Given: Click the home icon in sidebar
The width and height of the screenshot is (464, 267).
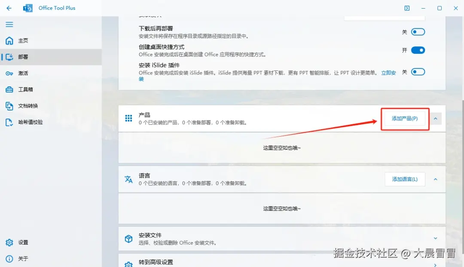Looking at the screenshot, I should (9, 40).
